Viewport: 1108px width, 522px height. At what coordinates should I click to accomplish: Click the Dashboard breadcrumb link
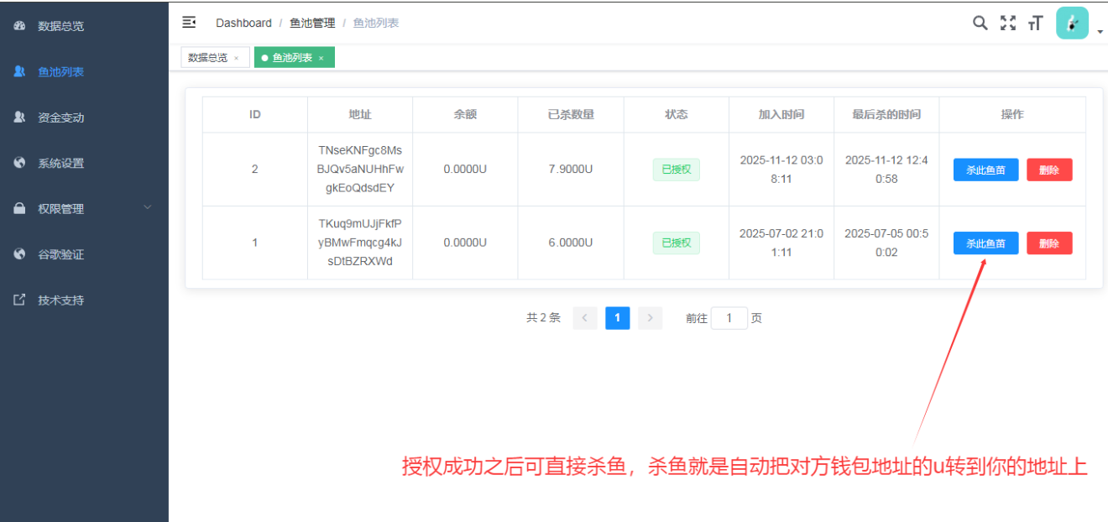(243, 23)
